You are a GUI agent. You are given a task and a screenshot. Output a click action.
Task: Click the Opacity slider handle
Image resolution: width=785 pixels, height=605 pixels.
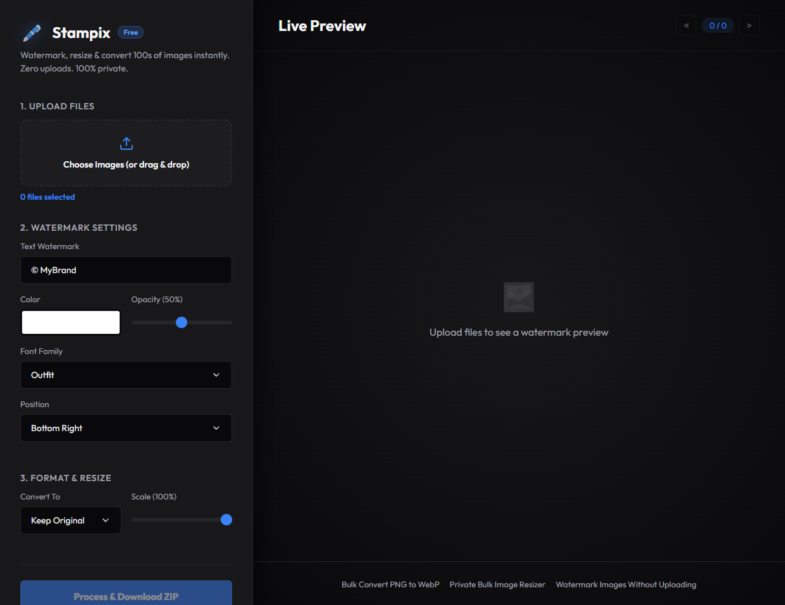tap(182, 322)
